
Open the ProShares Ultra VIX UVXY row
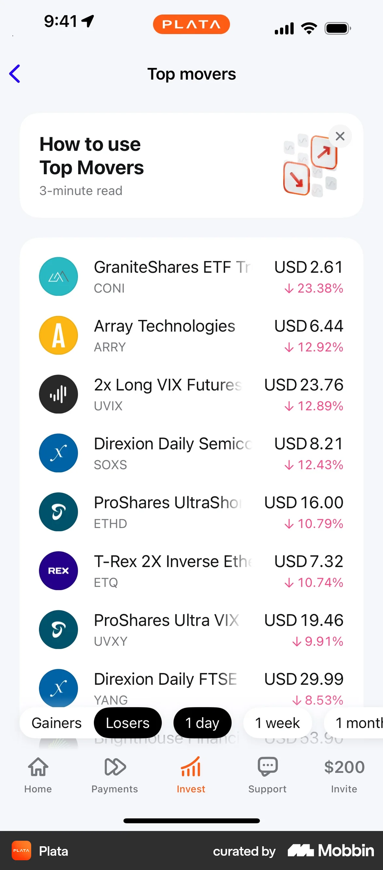[191, 629]
